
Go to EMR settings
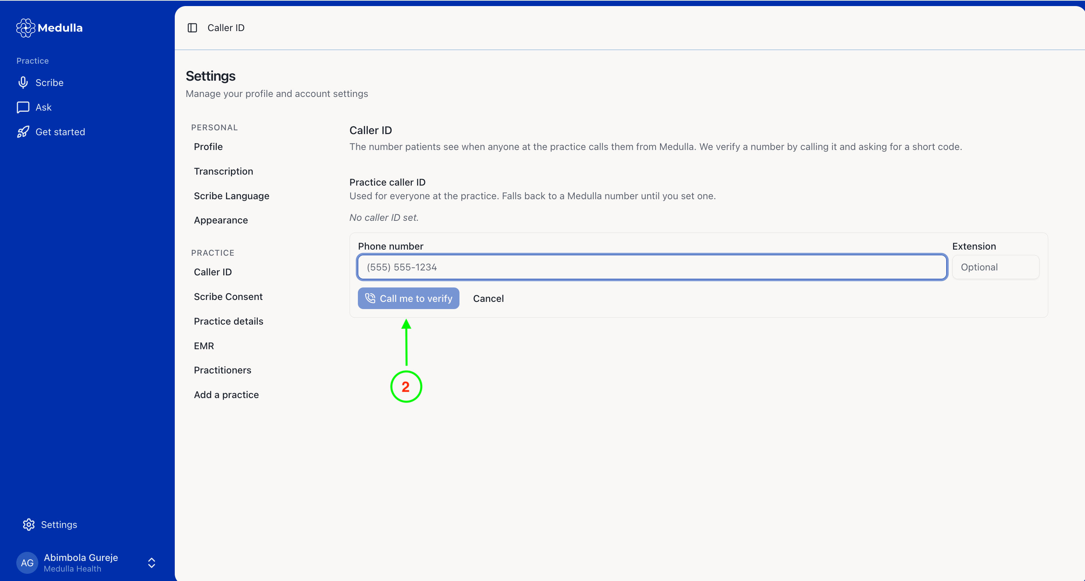point(204,346)
